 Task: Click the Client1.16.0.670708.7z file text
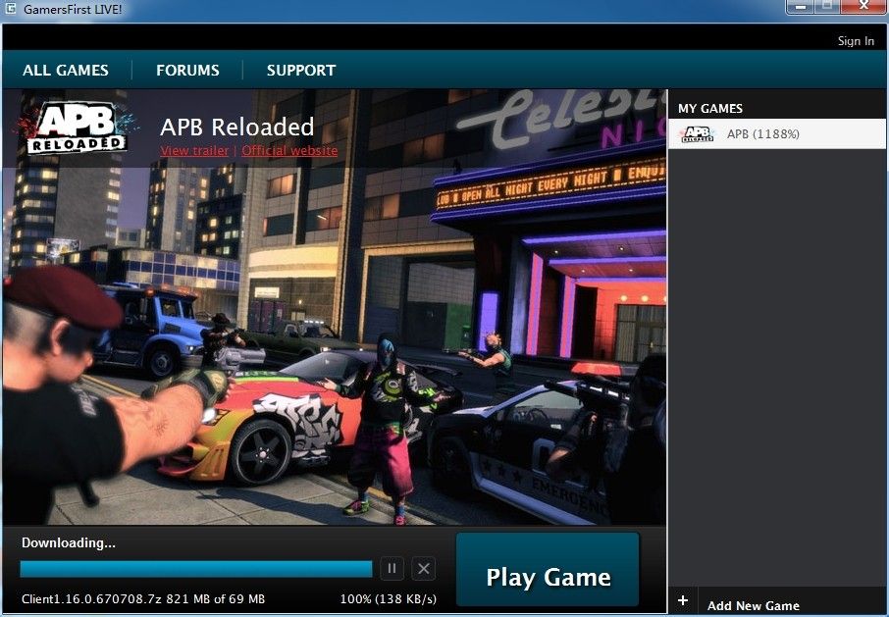pyautogui.click(x=143, y=599)
